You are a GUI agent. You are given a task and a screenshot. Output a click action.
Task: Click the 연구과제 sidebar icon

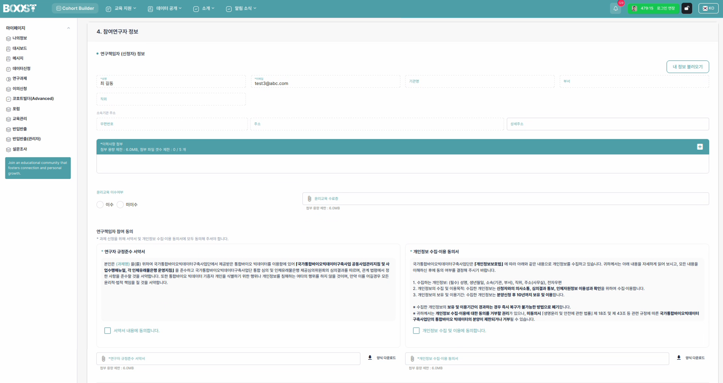pyautogui.click(x=9, y=79)
